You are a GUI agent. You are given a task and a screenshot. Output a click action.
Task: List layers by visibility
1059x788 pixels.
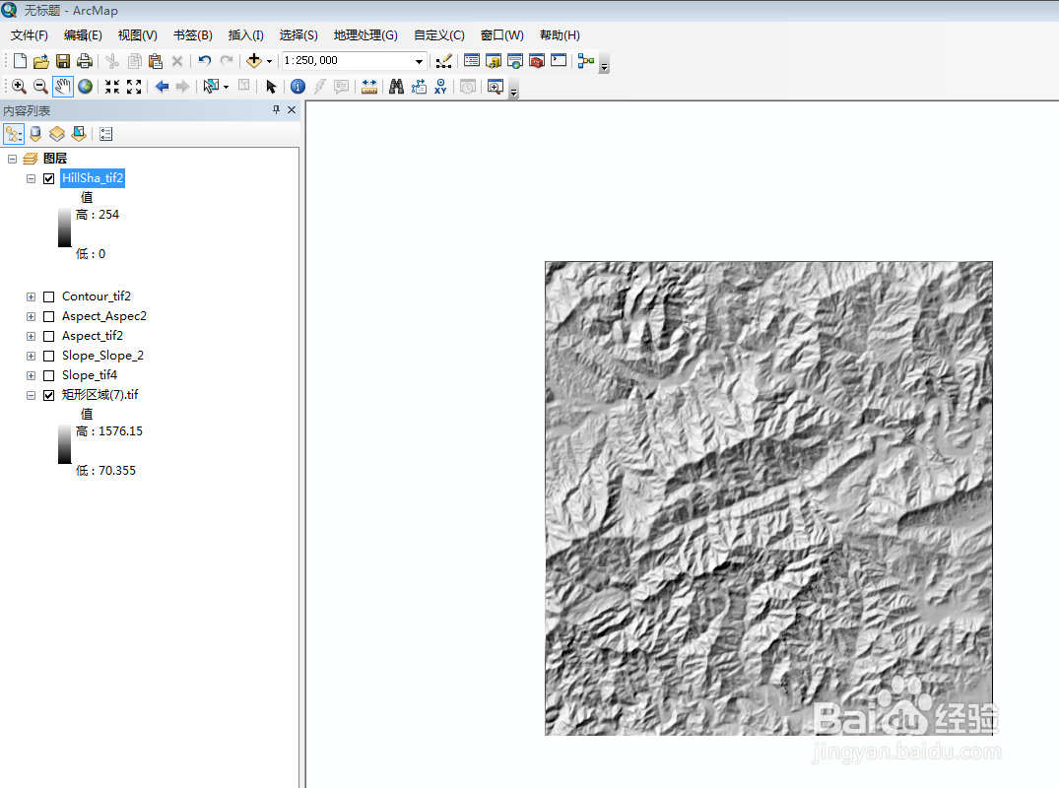tap(57, 134)
